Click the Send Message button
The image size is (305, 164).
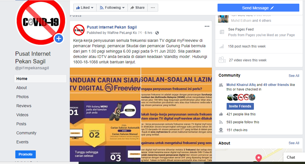pos(258,8)
